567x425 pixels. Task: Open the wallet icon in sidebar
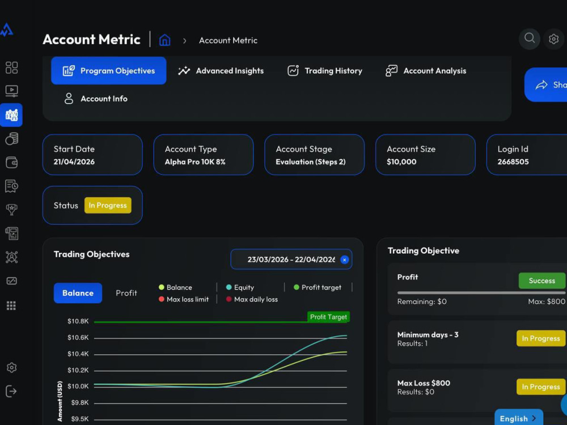pos(11,163)
